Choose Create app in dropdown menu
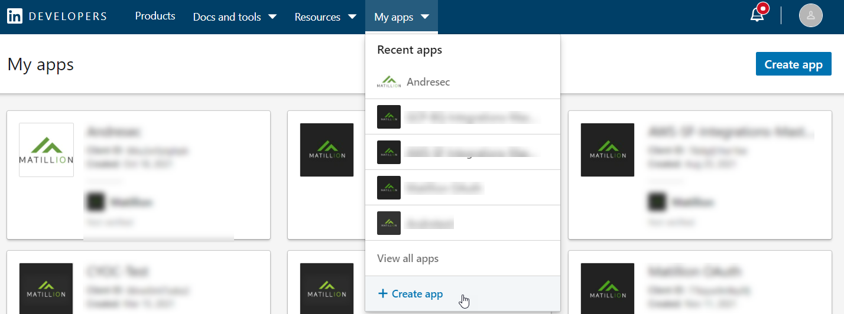 463,294
